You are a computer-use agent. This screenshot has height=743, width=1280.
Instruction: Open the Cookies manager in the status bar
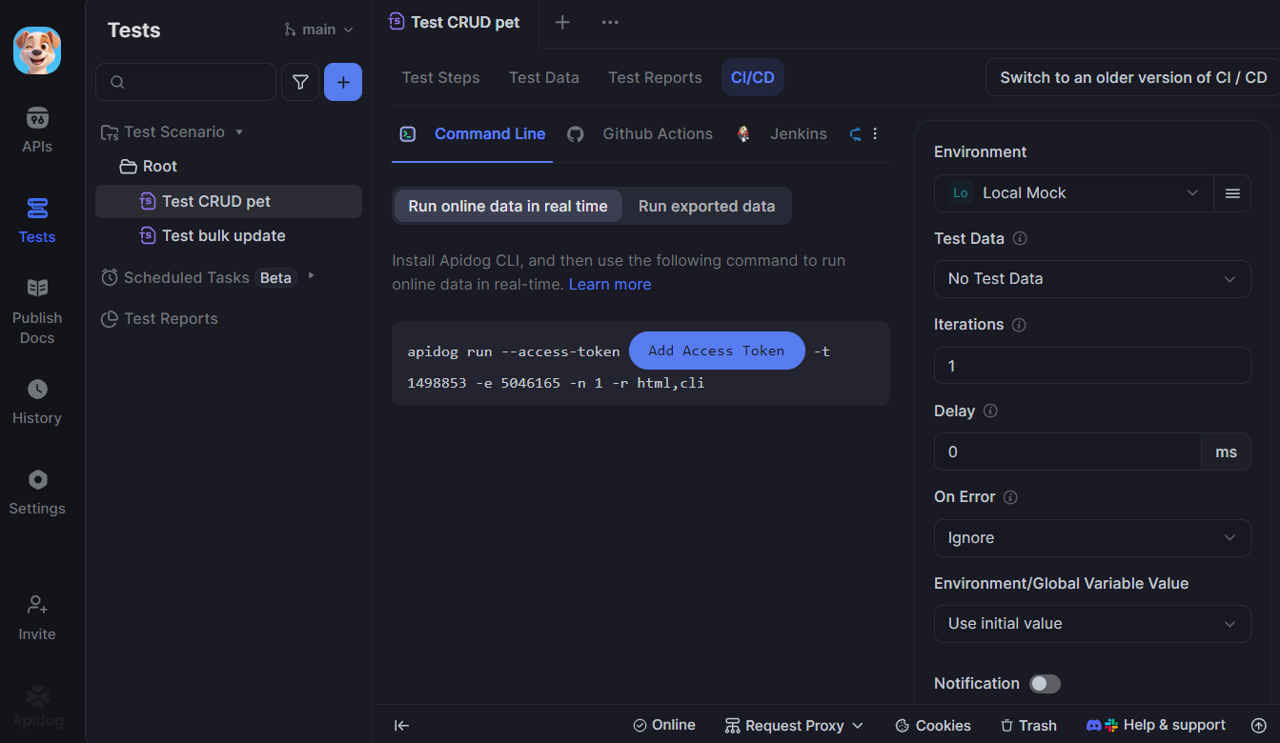[932, 725]
